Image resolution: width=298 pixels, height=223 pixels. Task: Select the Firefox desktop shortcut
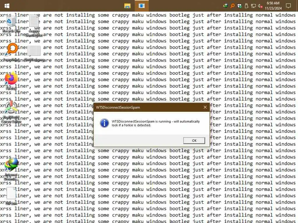pos(11,81)
